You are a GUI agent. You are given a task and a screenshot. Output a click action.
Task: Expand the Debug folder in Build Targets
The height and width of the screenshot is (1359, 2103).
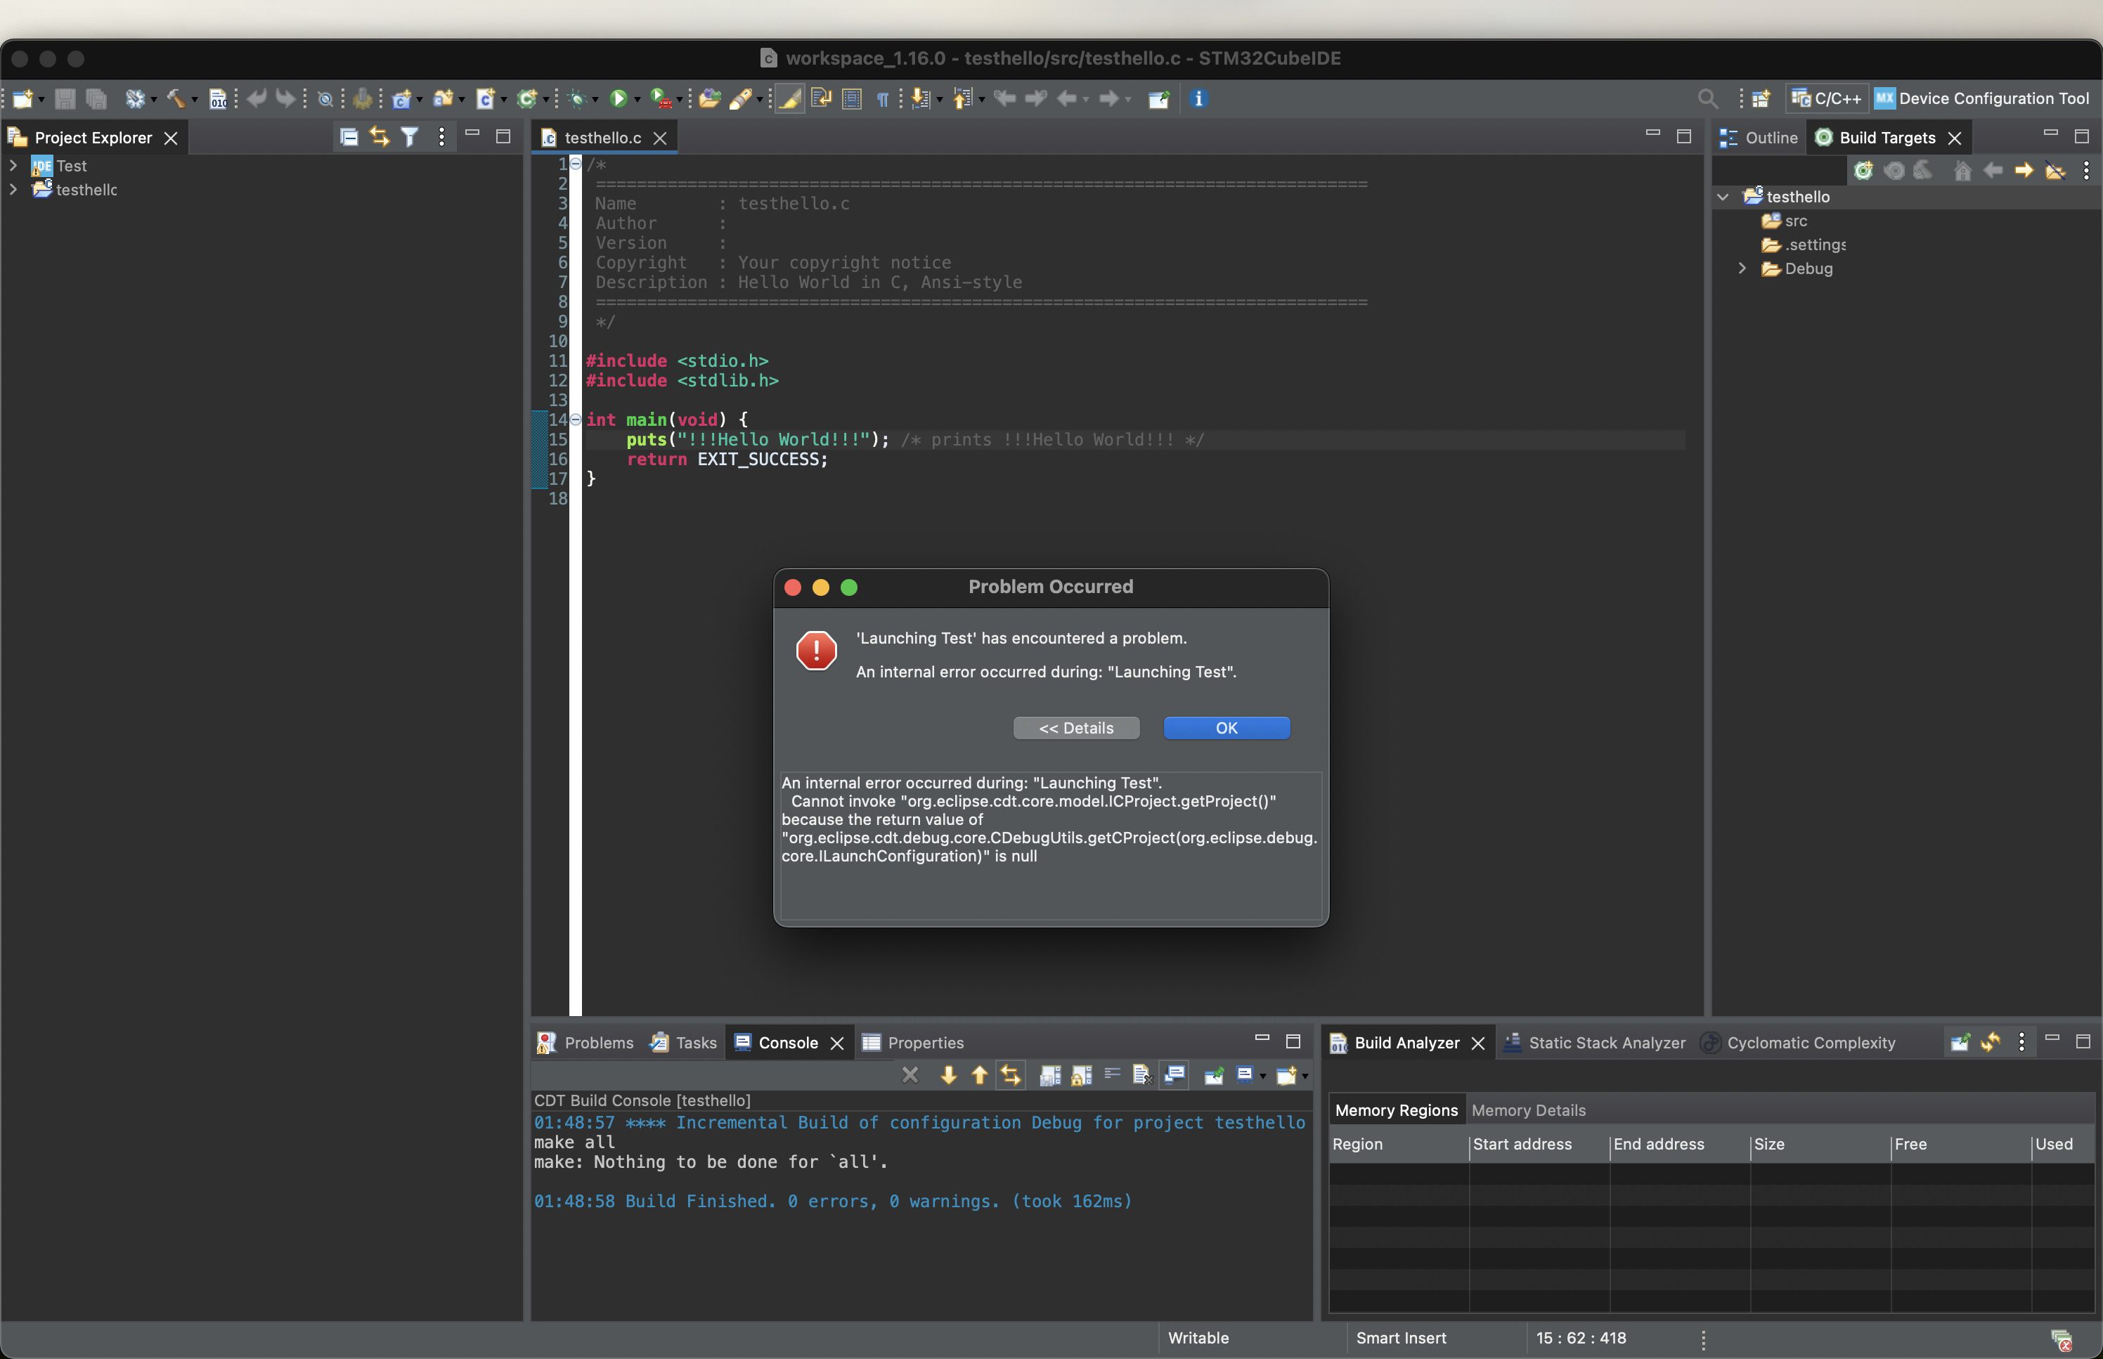[x=1742, y=268]
